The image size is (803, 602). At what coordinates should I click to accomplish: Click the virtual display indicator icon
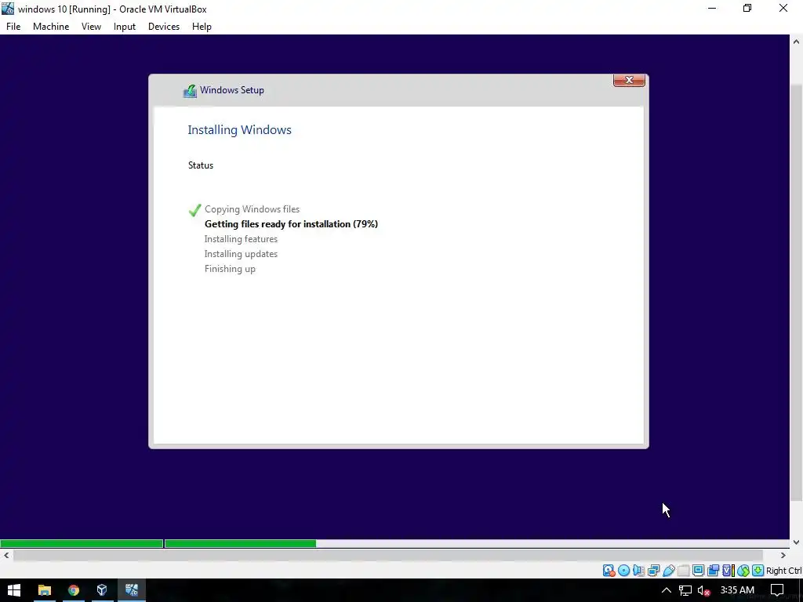point(698,571)
